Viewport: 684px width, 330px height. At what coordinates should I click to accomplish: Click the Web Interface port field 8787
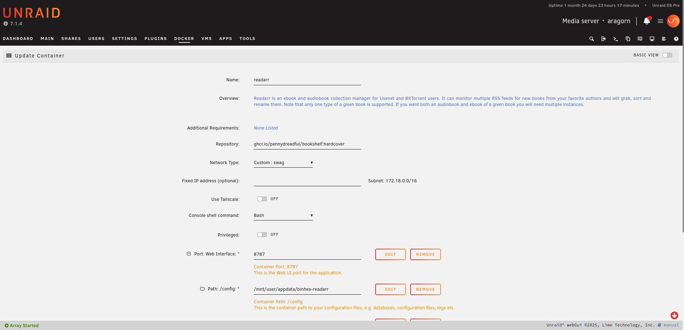click(307, 254)
